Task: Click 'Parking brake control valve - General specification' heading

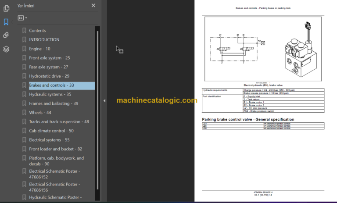Action: (x=248, y=119)
